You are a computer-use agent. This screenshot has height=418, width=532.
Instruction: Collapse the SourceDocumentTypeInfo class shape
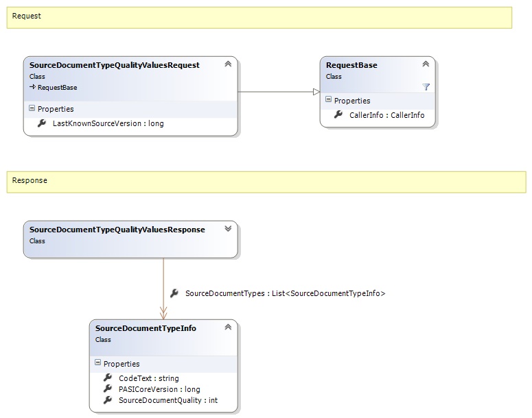point(228,328)
